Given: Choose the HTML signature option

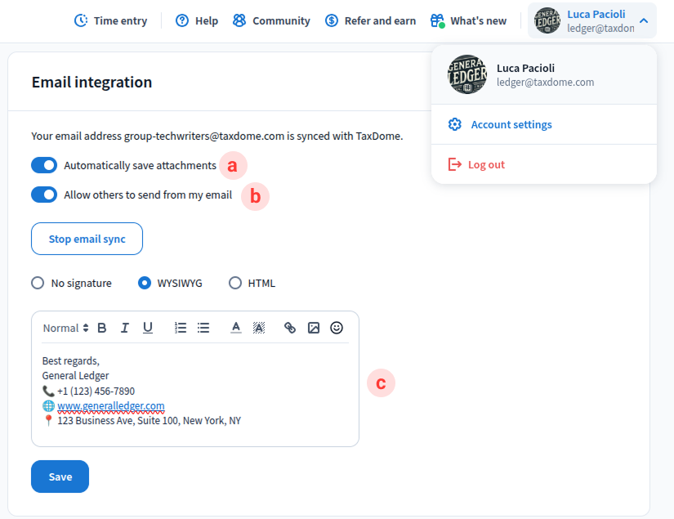Looking at the screenshot, I should 235,284.
